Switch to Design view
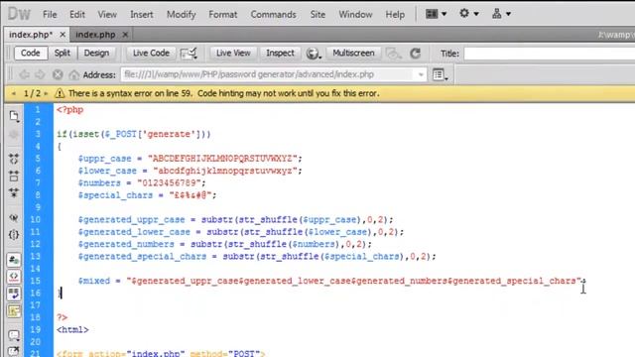635x357 pixels. (x=96, y=53)
